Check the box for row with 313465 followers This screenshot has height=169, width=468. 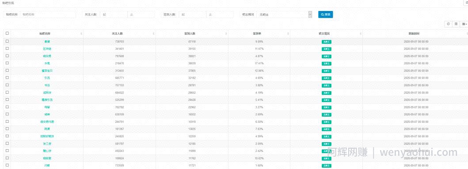pyautogui.click(x=7, y=70)
